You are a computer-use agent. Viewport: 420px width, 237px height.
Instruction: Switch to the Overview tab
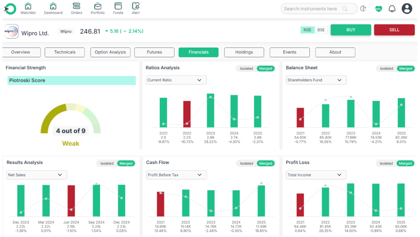[x=21, y=52]
